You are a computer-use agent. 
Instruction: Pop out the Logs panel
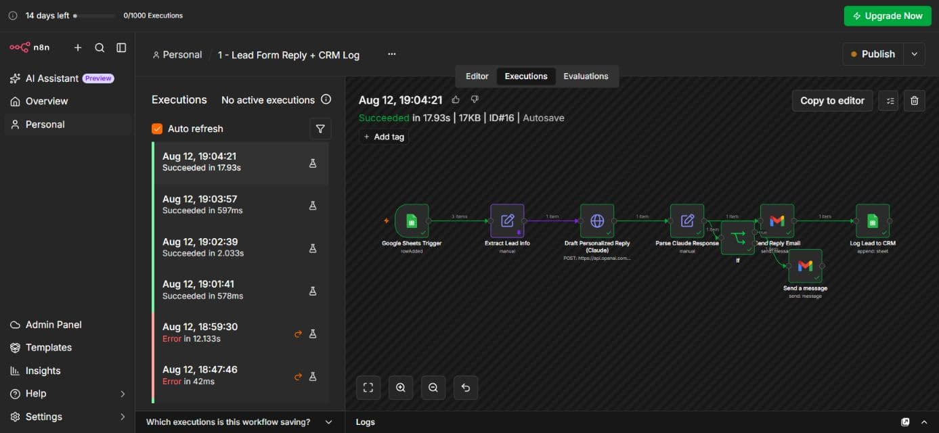pos(906,422)
